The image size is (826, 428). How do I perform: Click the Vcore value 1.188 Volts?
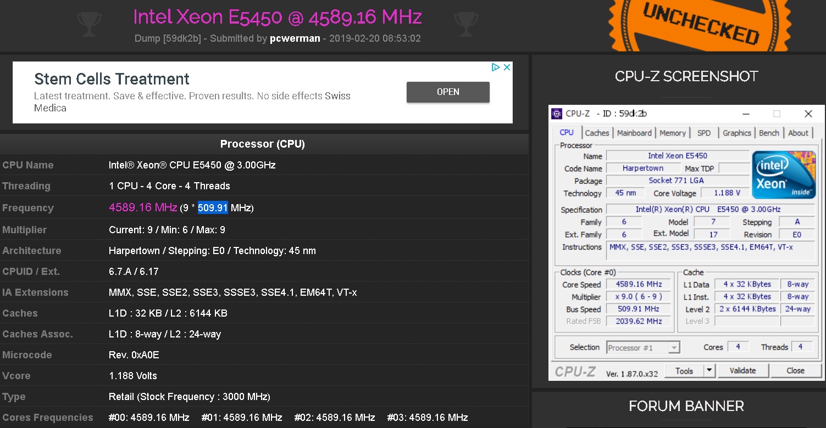pos(133,376)
